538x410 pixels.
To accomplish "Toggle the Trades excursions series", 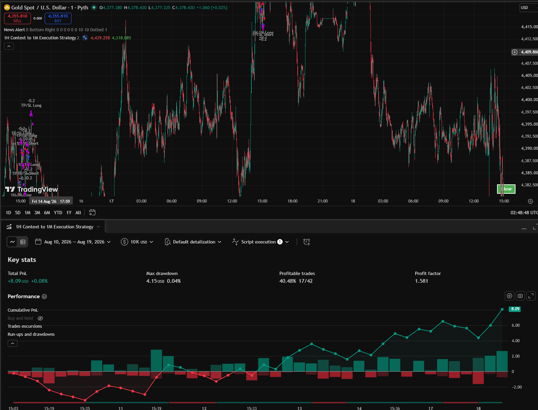I will pyautogui.click(x=25, y=326).
